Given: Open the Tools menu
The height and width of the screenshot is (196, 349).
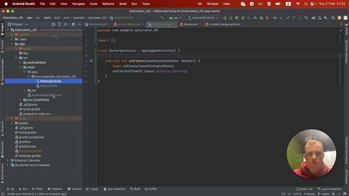Looking at the screenshot, I should click(x=146, y=4).
